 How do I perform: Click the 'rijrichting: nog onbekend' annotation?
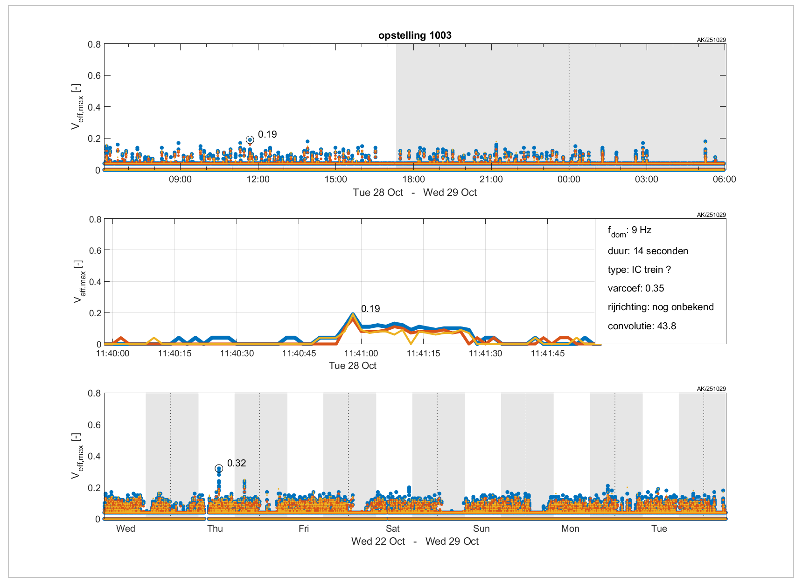[660, 307]
